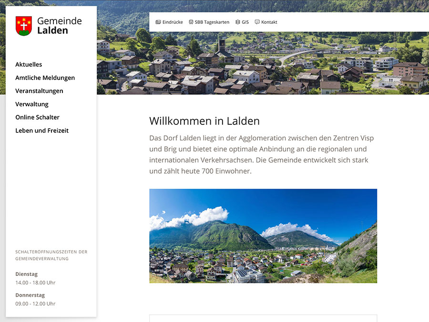Viewport: 429px width, 322px height.
Task: Go to Veranstaltungen in the sidebar
Action: 39,91
